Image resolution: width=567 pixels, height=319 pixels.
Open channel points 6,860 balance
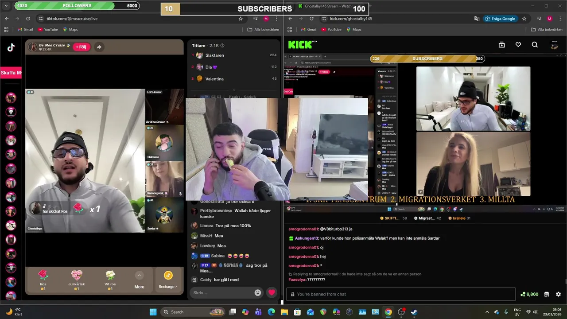point(530,294)
